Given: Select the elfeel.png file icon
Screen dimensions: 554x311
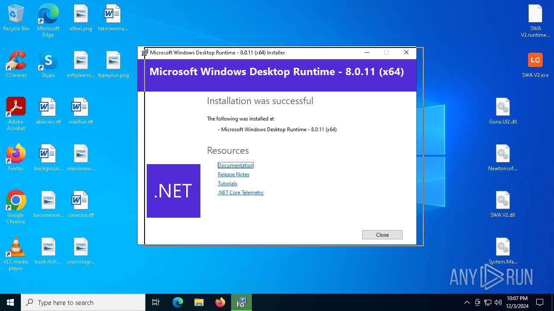Looking at the screenshot, I should (x=81, y=18).
